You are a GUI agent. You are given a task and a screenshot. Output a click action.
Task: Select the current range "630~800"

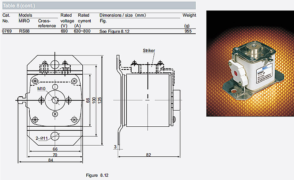pyautogui.click(x=82, y=31)
